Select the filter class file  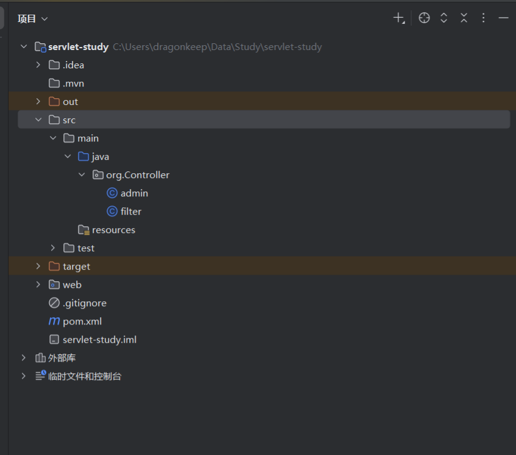tap(130, 212)
